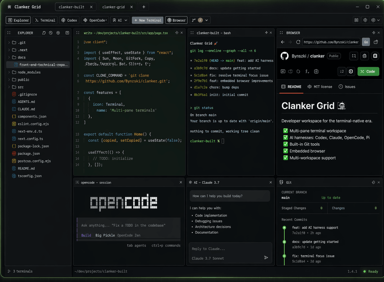Toggle the Multi-workspace support checkbox
The image size is (384, 282).
(x=285, y=158)
